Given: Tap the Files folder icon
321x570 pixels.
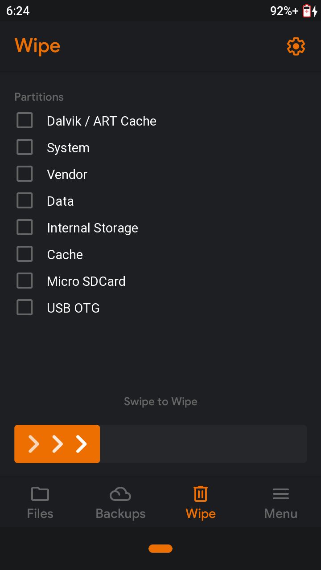Looking at the screenshot, I should point(40,494).
